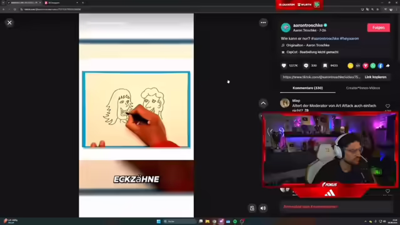Switch to Kommentare (330) tab
Viewport: 400px width, 225px height.
click(307, 88)
